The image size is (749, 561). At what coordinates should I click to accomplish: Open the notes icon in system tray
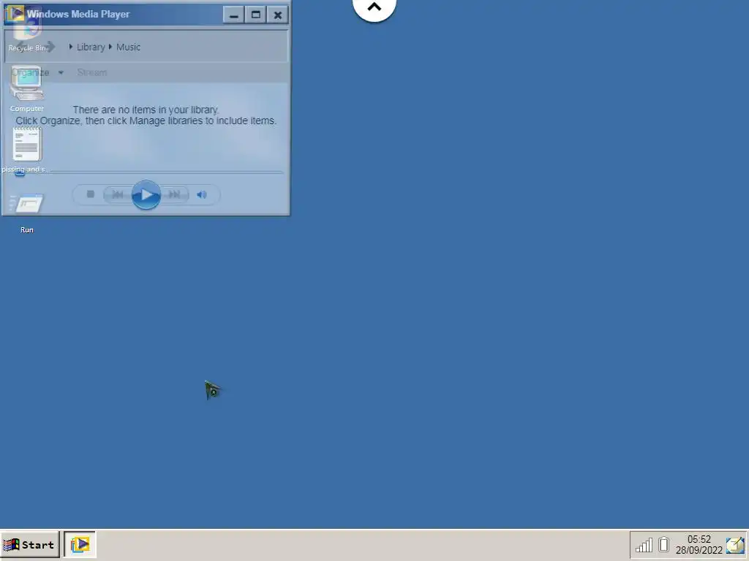(x=735, y=545)
